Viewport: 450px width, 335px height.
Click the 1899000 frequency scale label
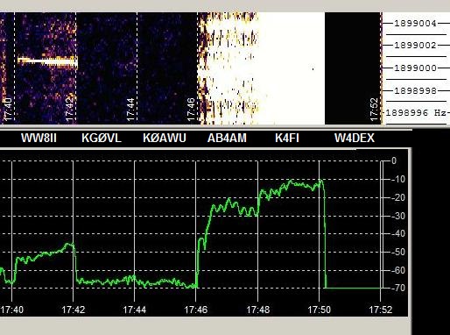tap(415, 68)
